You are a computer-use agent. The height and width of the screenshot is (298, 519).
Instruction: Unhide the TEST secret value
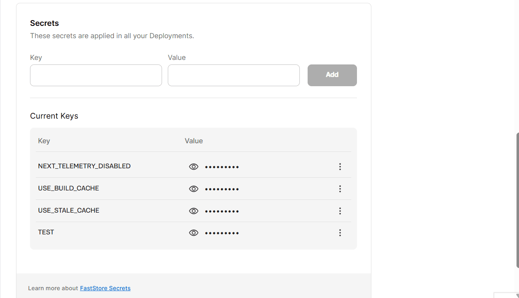point(193,233)
